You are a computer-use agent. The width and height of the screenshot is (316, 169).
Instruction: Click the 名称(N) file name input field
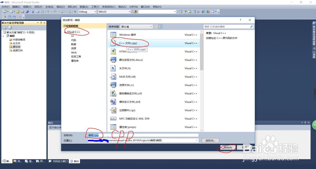tap(143, 136)
